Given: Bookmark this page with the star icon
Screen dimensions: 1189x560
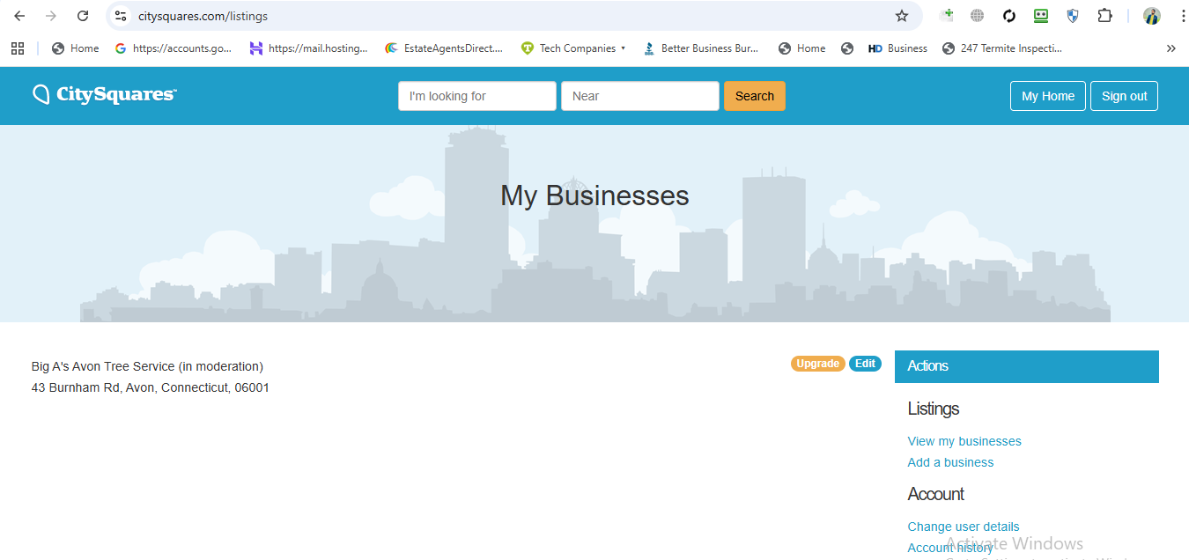Looking at the screenshot, I should click(x=901, y=16).
